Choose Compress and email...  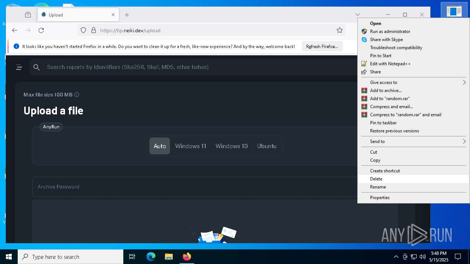(x=413, y=107)
